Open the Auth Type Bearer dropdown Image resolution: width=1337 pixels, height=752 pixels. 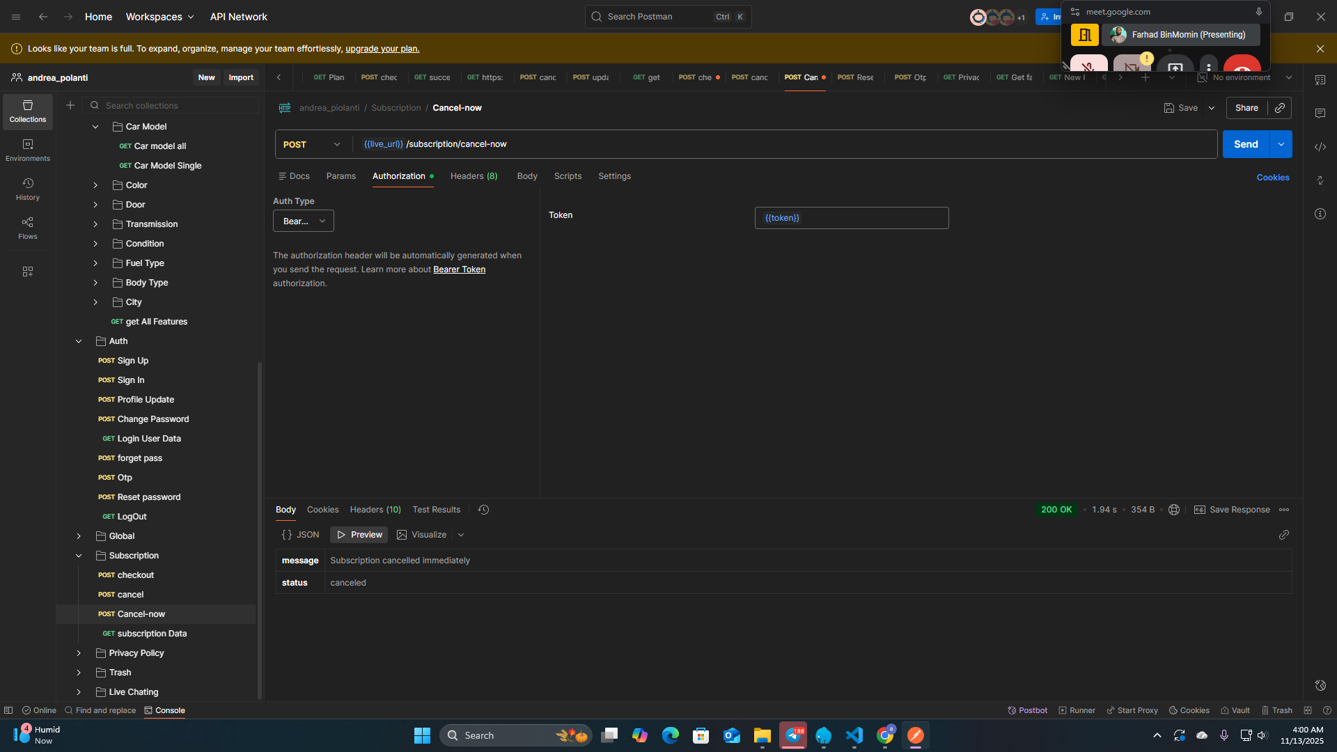(304, 221)
